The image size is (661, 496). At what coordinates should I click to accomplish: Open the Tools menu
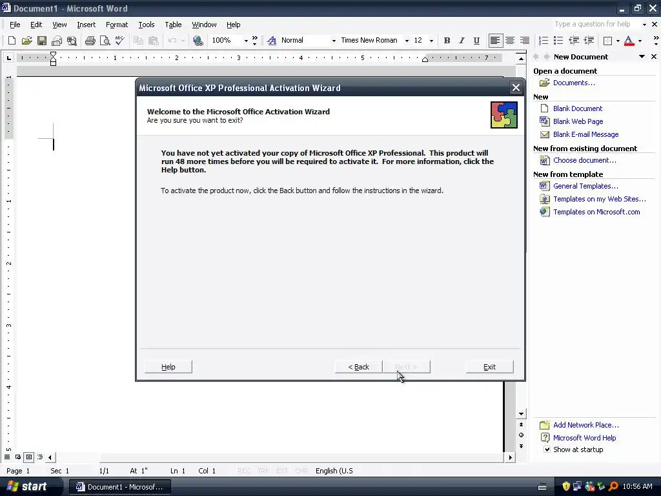pos(147,25)
